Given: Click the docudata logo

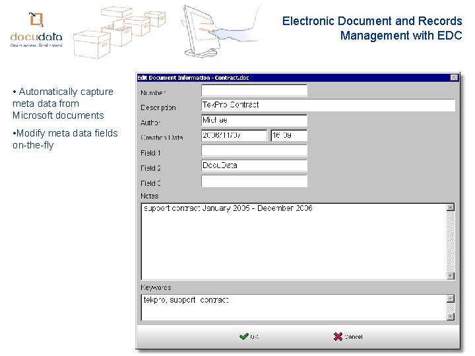Looking at the screenshot, I should (36, 30).
